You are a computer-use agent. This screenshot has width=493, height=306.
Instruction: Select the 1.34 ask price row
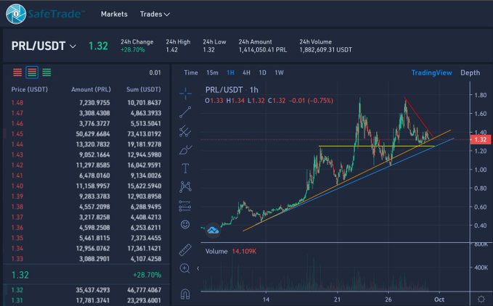tap(86, 248)
